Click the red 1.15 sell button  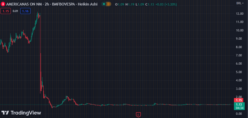click(6, 11)
